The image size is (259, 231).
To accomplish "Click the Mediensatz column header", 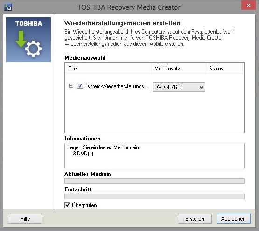I will point(179,69).
